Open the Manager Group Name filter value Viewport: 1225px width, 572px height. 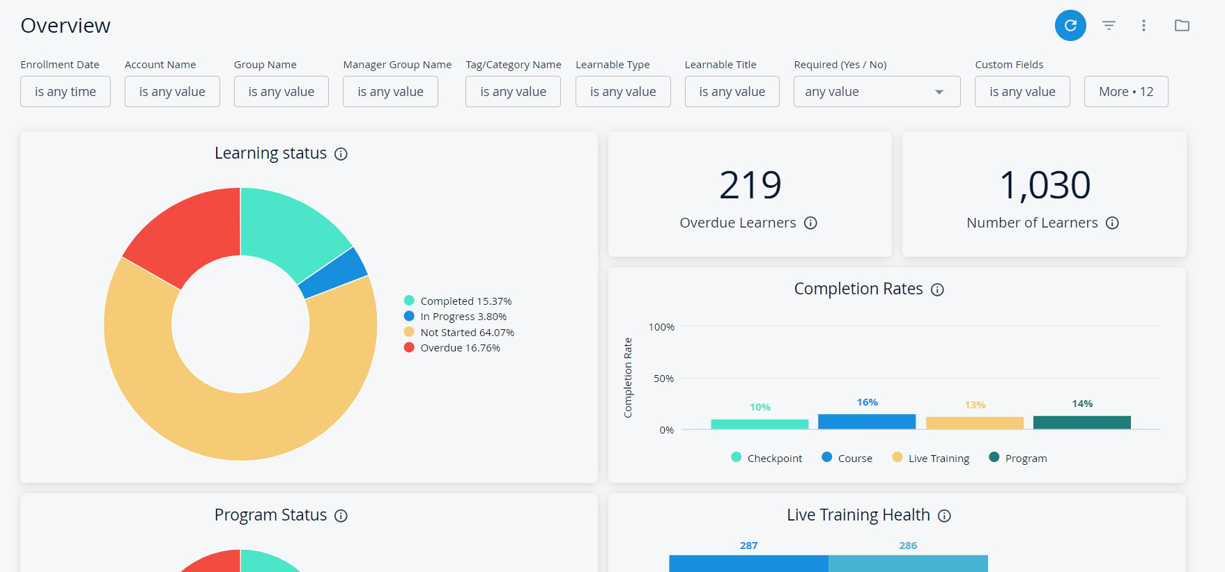pyautogui.click(x=390, y=91)
